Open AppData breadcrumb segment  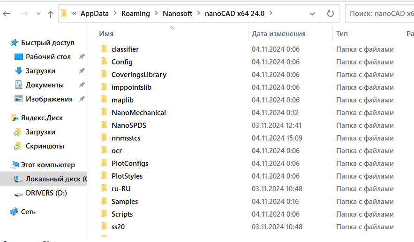95,14
